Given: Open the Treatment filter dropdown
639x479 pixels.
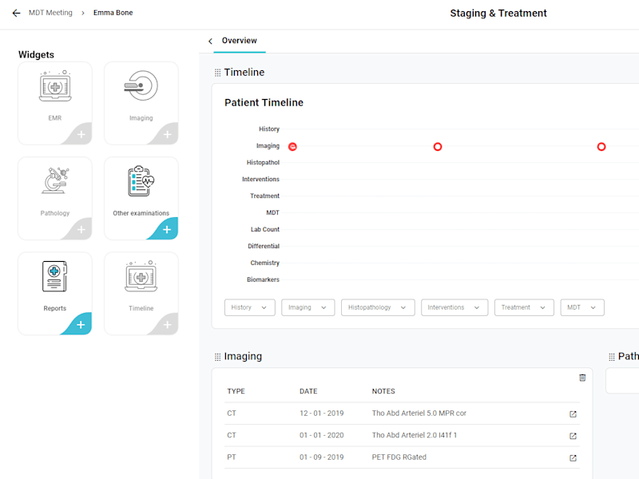Looking at the screenshot, I should [x=524, y=307].
